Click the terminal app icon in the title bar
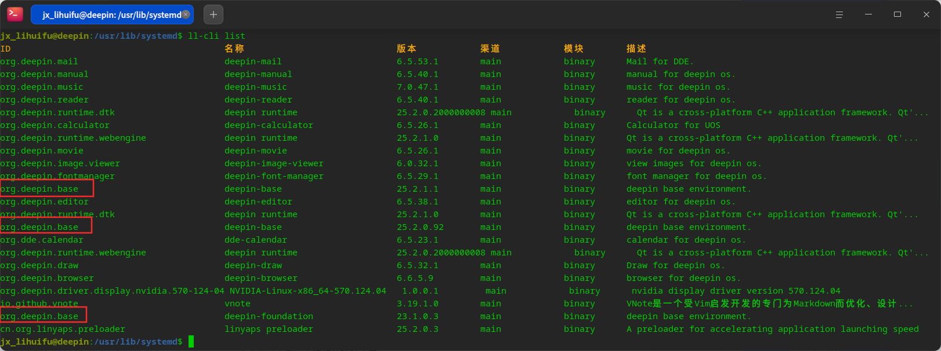Image resolution: width=941 pixels, height=351 pixels. [x=15, y=14]
